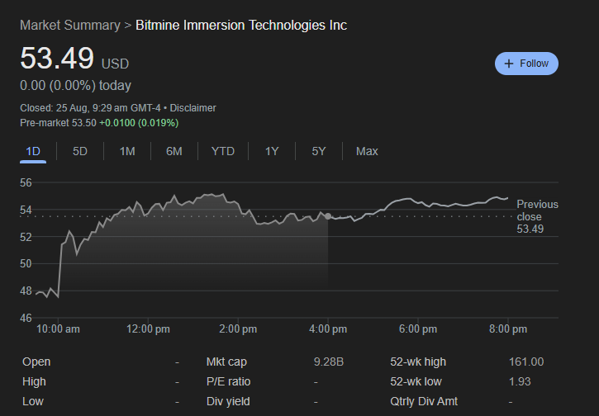Show the 1M price history

coord(127,151)
